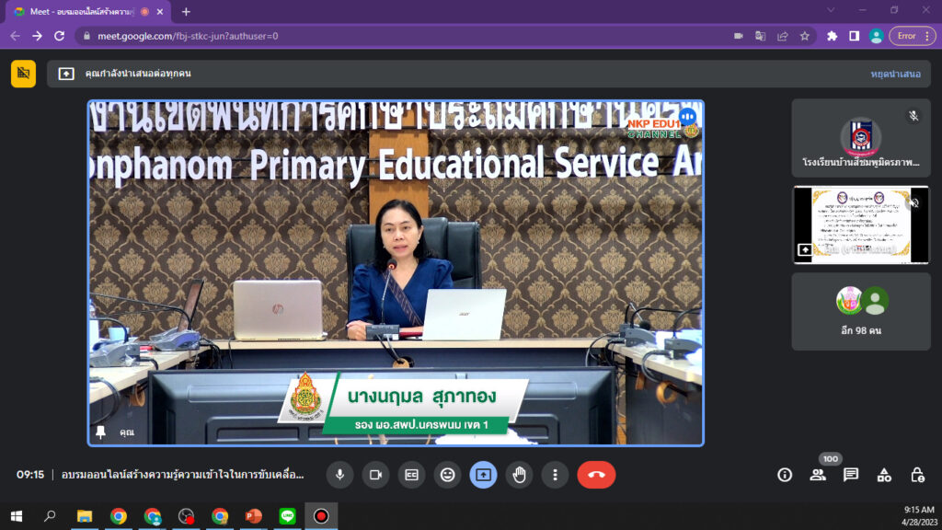This screenshot has width=942, height=530.
Task: Open the chat with everyone panel
Action: point(851,475)
